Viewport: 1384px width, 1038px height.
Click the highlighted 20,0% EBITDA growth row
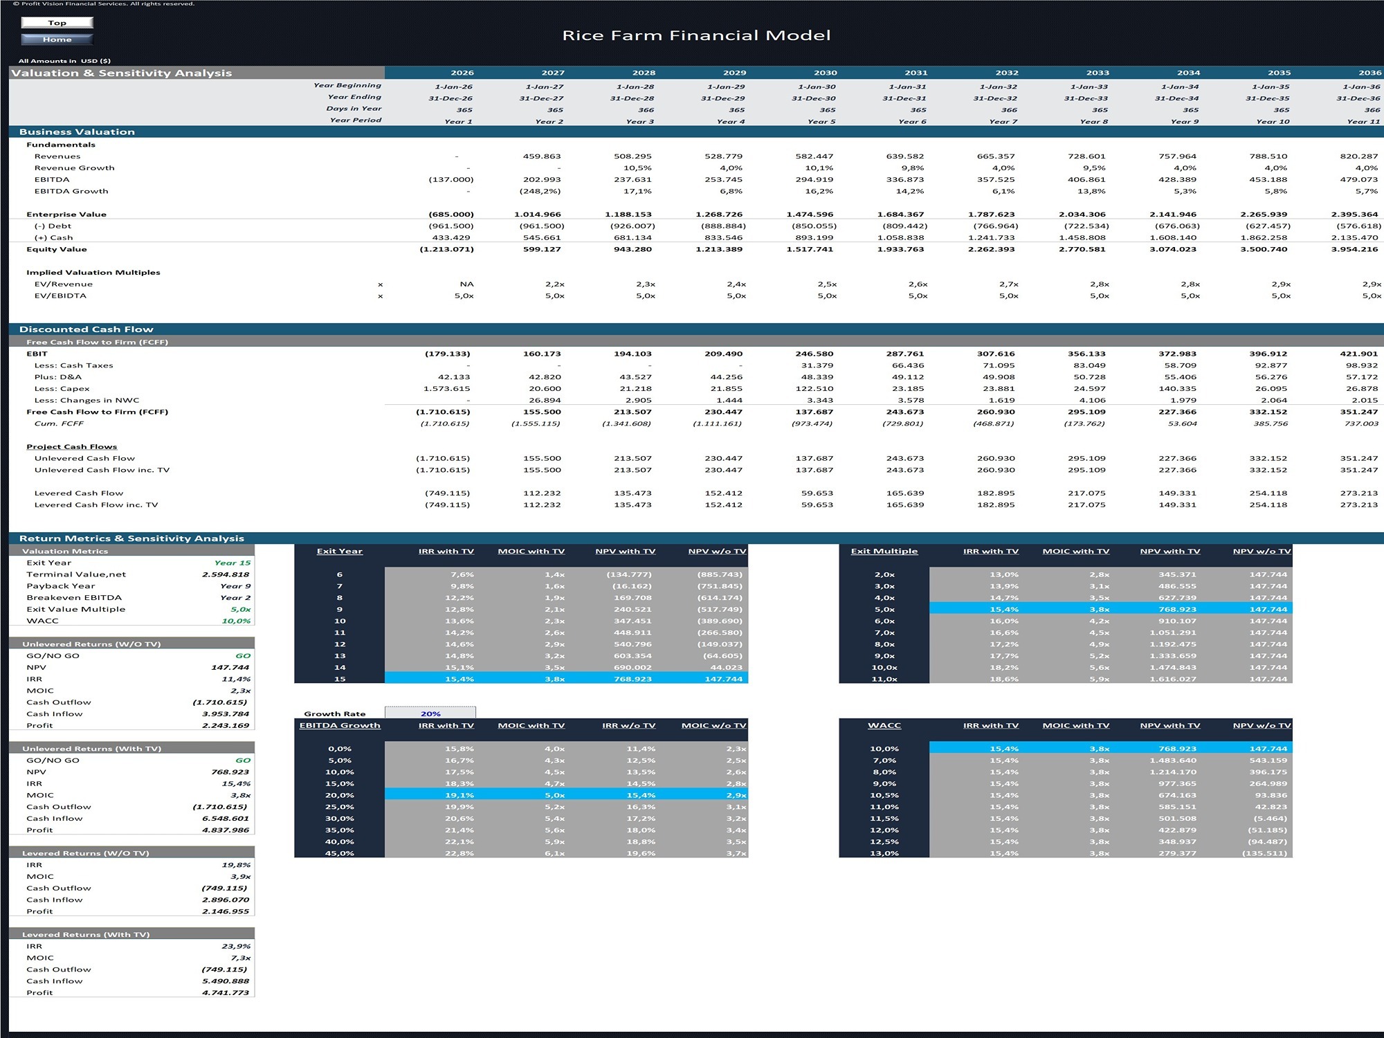pyautogui.click(x=521, y=795)
